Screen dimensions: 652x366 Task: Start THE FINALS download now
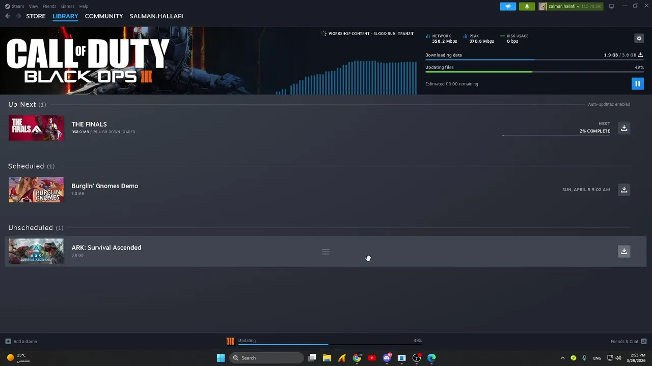pyautogui.click(x=624, y=128)
